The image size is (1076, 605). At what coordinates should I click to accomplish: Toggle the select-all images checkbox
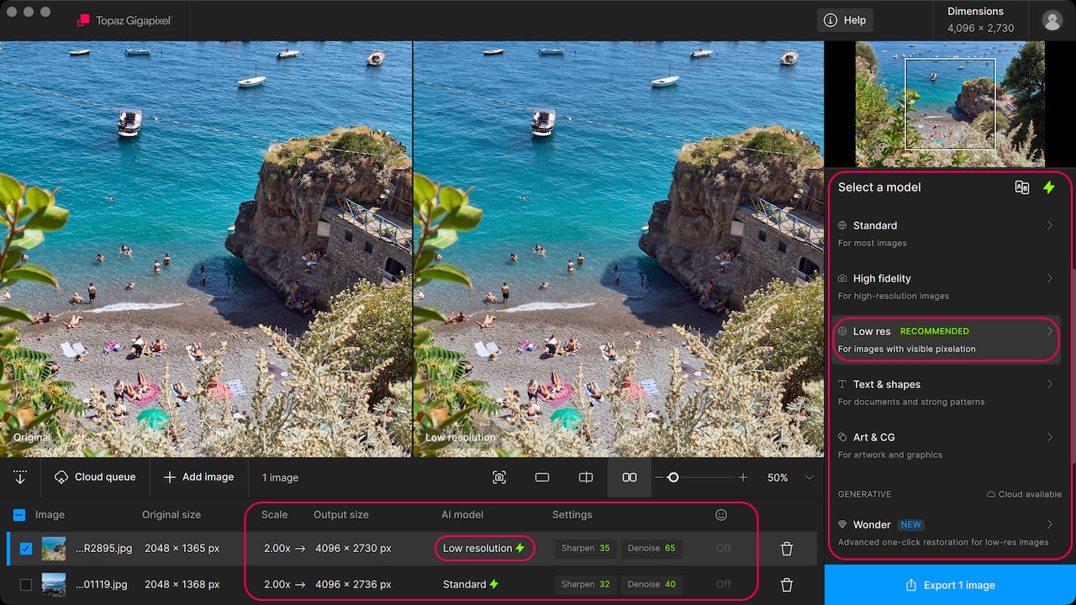[19, 515]
